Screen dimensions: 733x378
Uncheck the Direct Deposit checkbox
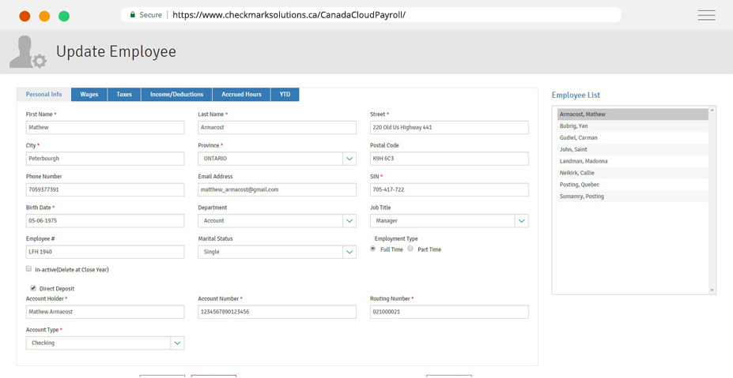tap(33, 288)
